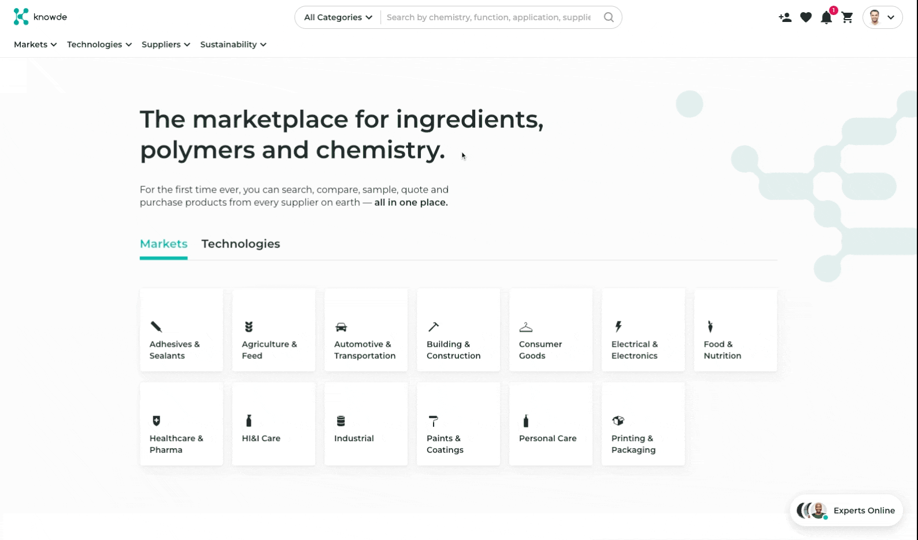Click the Industrial barrel icon
The image size is (918, 540).
[x=341, y=421]
